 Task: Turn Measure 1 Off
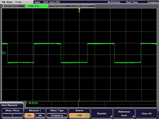pos(40,116)
